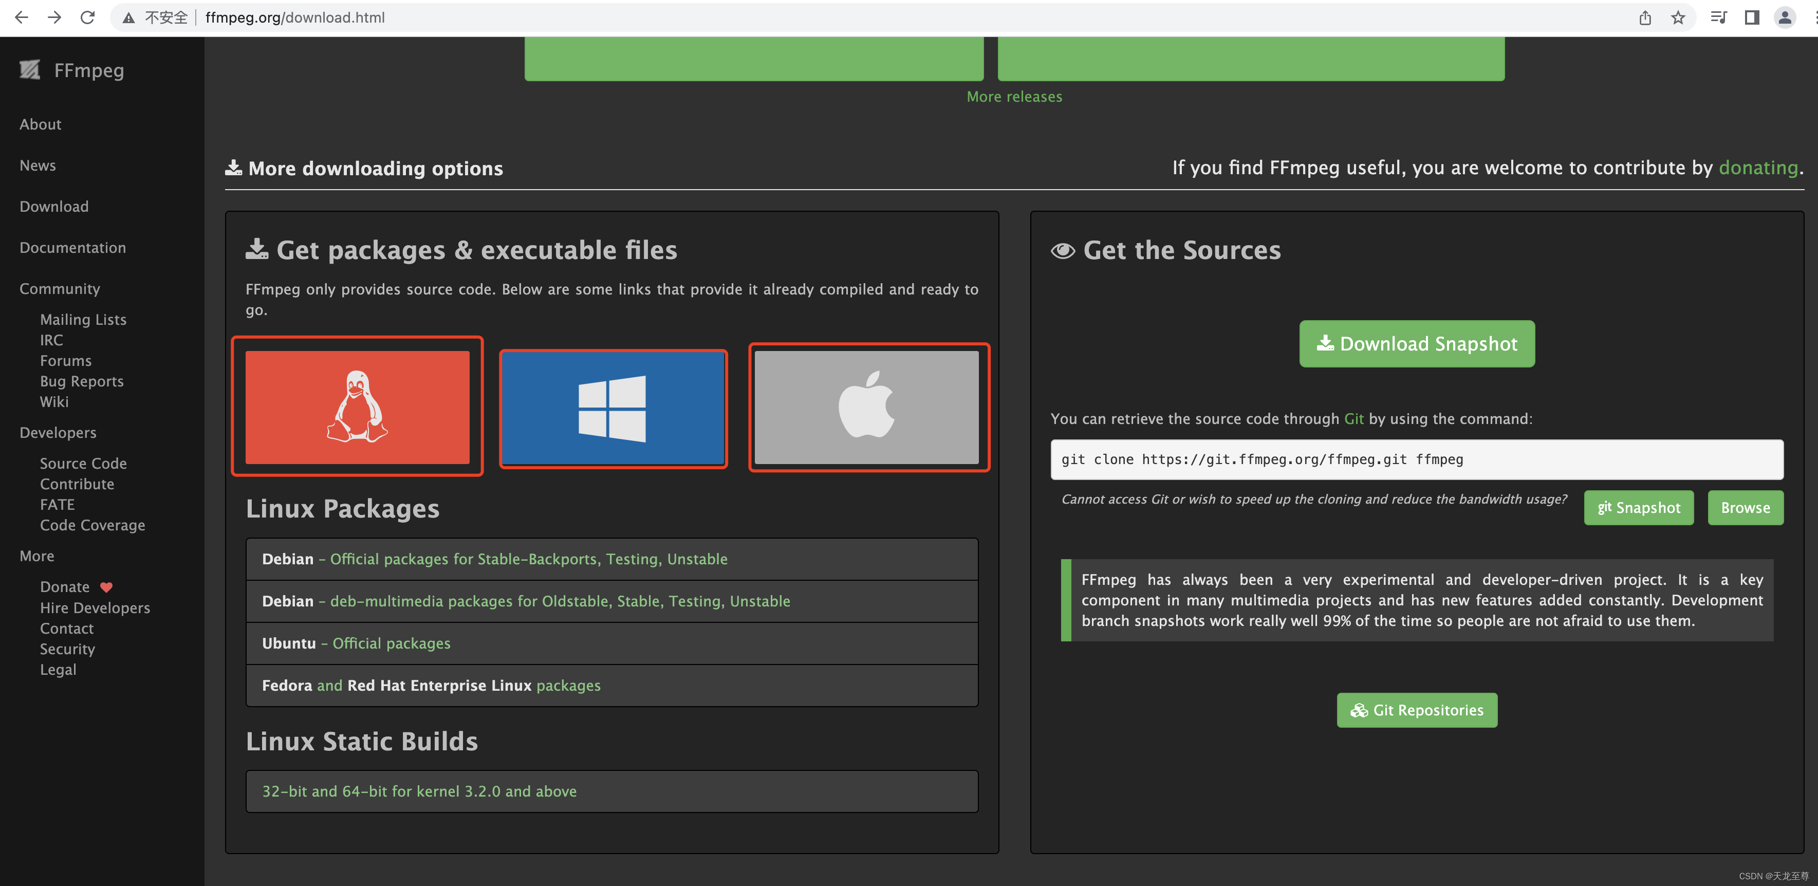
Task: Toggle the browser side panel icon
Action: click(1752, 17)
